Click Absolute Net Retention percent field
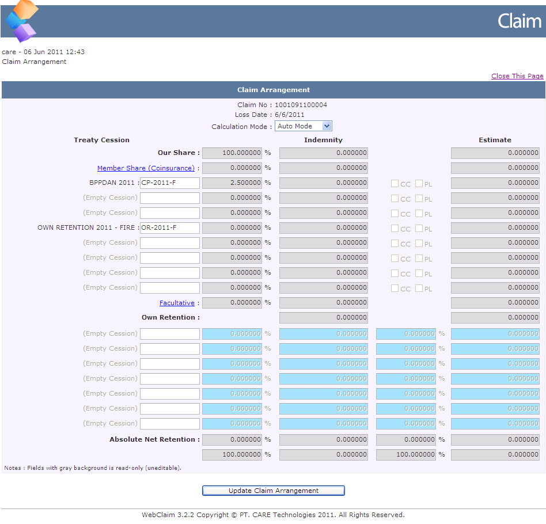 232,439
